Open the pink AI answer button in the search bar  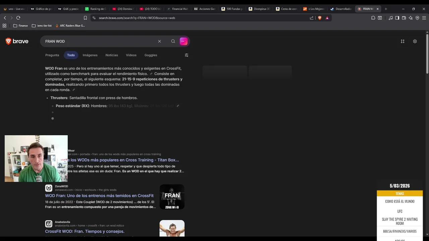pos(184,41)
